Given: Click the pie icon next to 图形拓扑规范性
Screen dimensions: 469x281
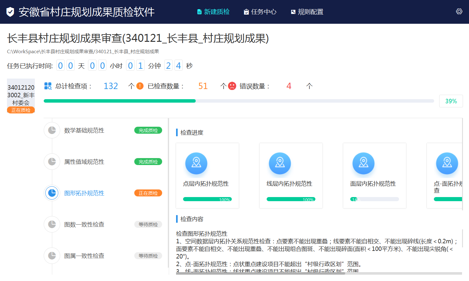Looking at the screenshot, I should [52, 193].
